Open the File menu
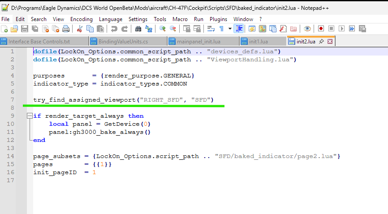388x214 pixels. (x=5, y=19)
